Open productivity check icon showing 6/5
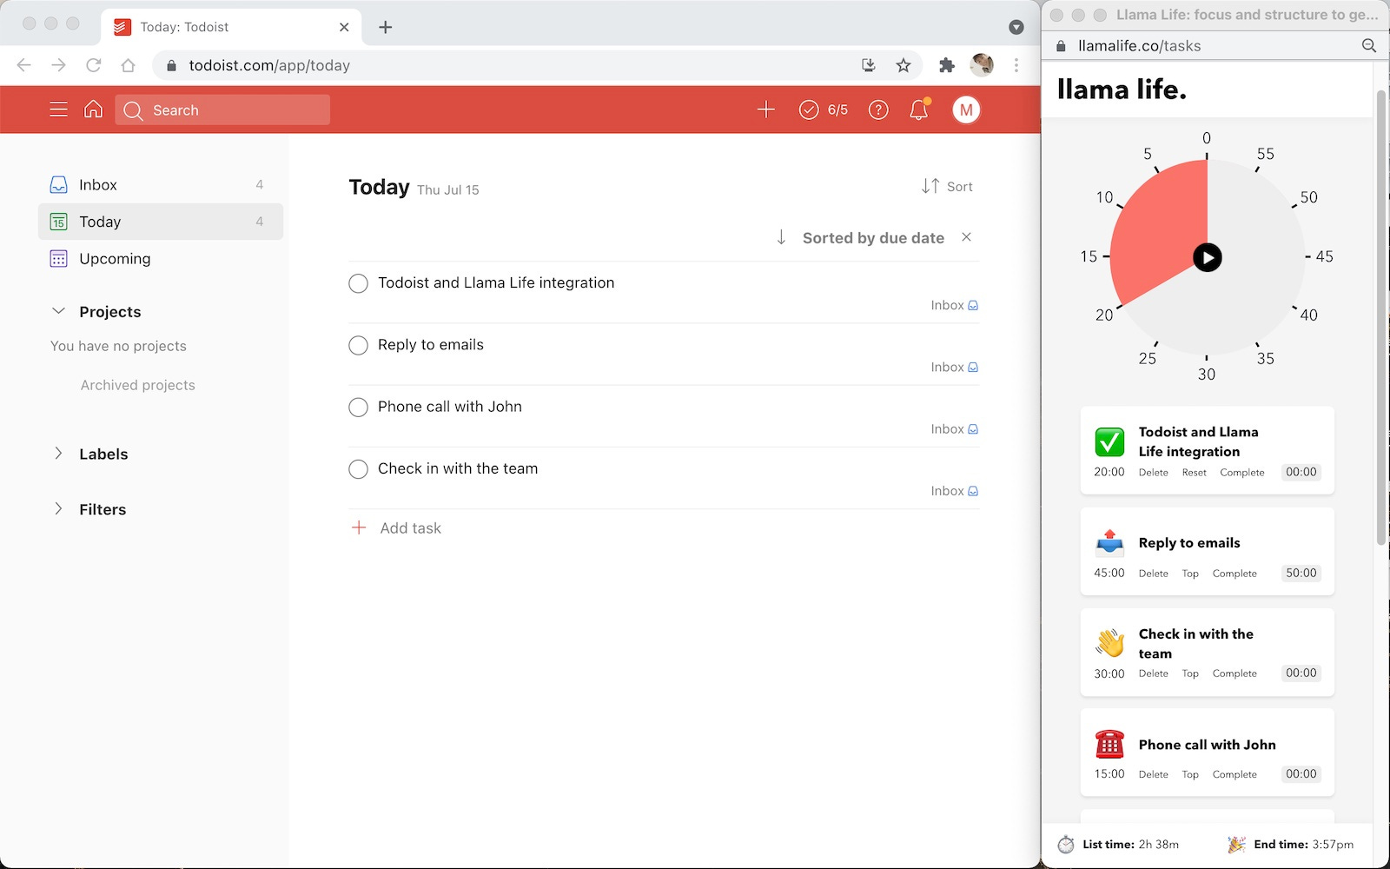 coord(823,109)
